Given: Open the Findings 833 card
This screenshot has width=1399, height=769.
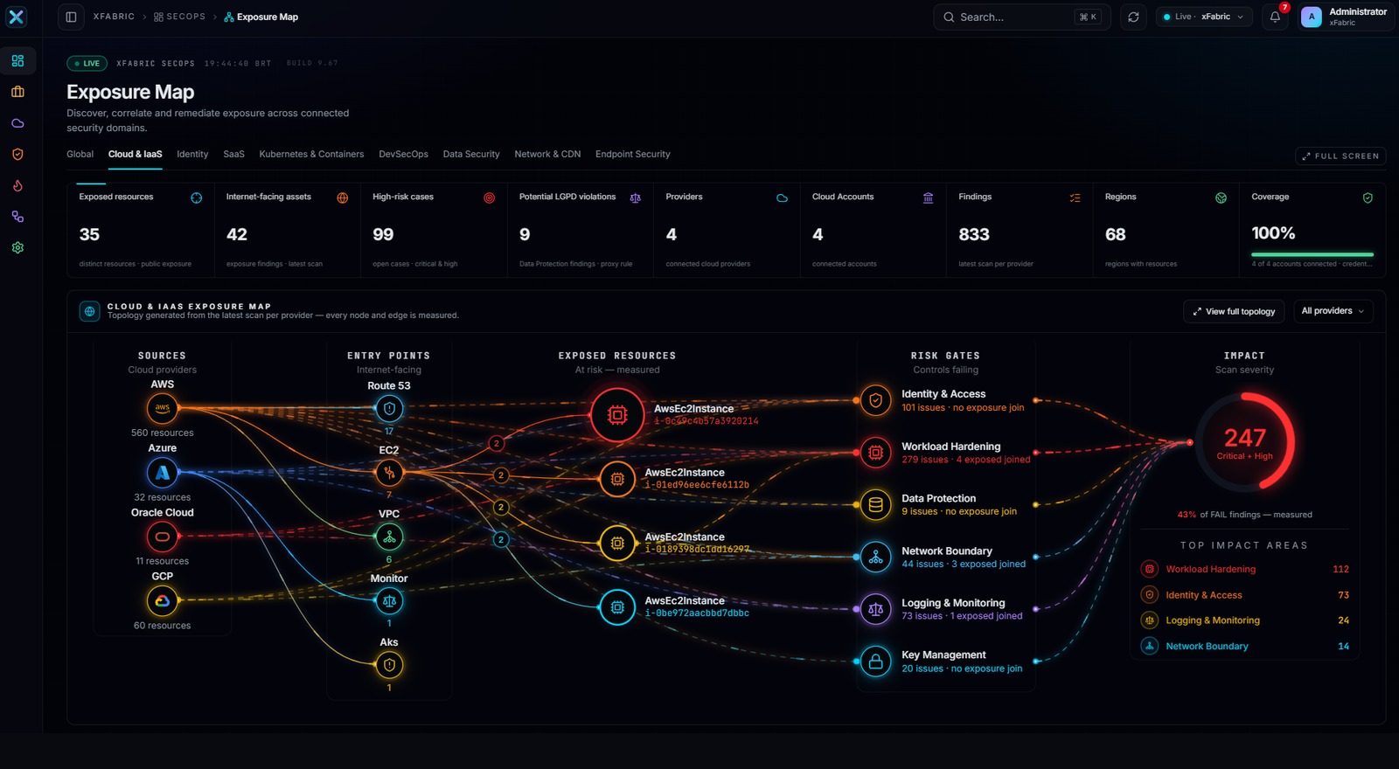Looking at the screenshot, I should pyautogui.click(x=1020, y=230).
